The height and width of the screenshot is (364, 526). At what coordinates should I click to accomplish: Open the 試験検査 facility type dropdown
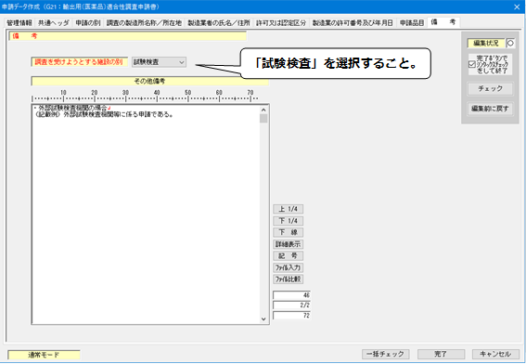(159, 62)
